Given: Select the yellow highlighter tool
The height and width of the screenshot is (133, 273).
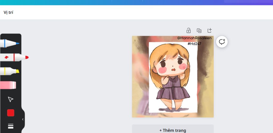Looking at the screenshot, I should click(10, 71).
